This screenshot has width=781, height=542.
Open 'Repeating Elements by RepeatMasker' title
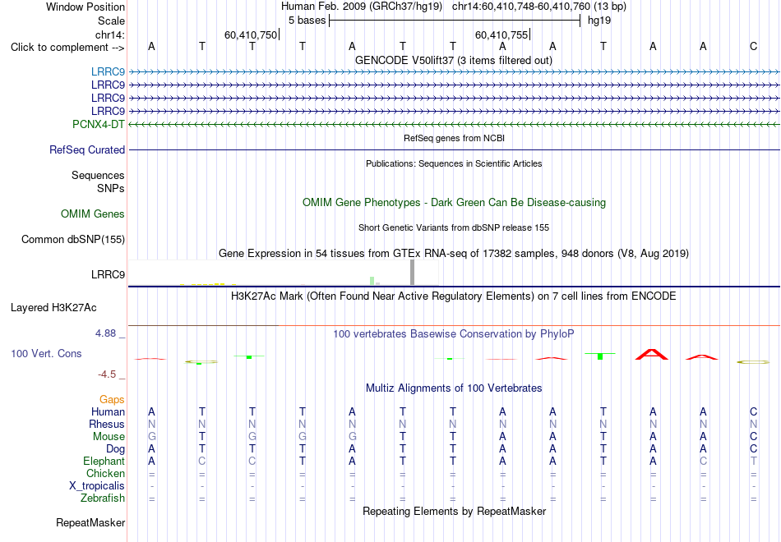(x=454, y=512)
